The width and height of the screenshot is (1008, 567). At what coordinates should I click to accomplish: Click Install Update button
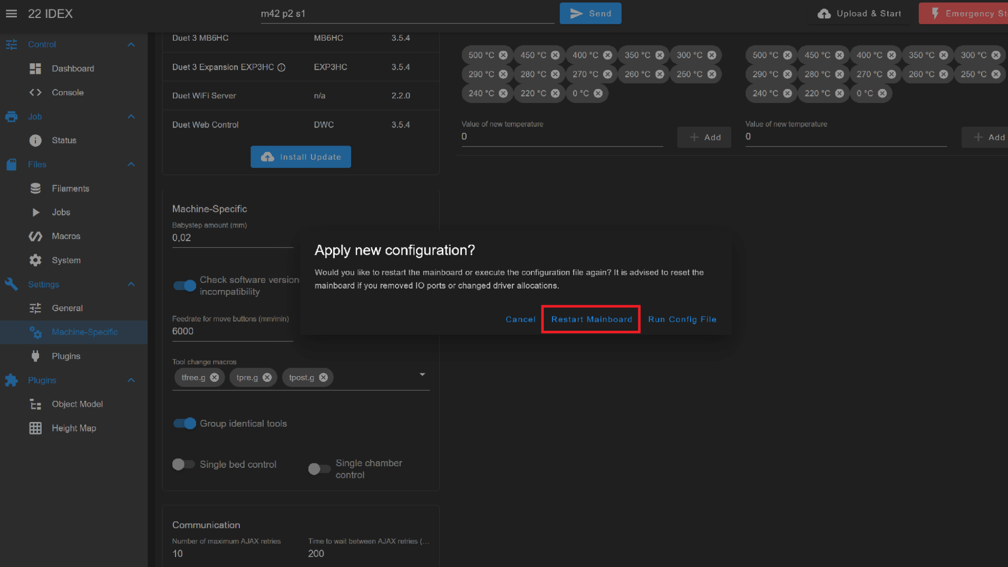pos(301,157)
